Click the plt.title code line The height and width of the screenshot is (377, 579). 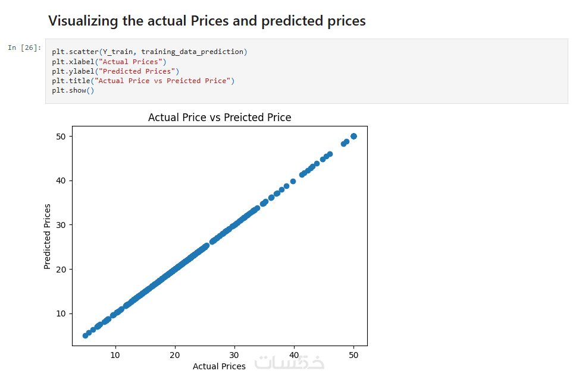[143, 81]
